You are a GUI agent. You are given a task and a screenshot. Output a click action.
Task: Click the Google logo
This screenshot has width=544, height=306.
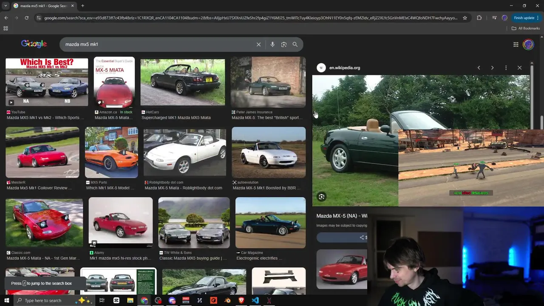(34, 44)
